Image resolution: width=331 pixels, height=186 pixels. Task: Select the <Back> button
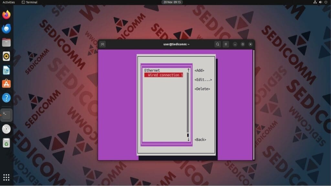pyautogui.click(x=200, y=139)
